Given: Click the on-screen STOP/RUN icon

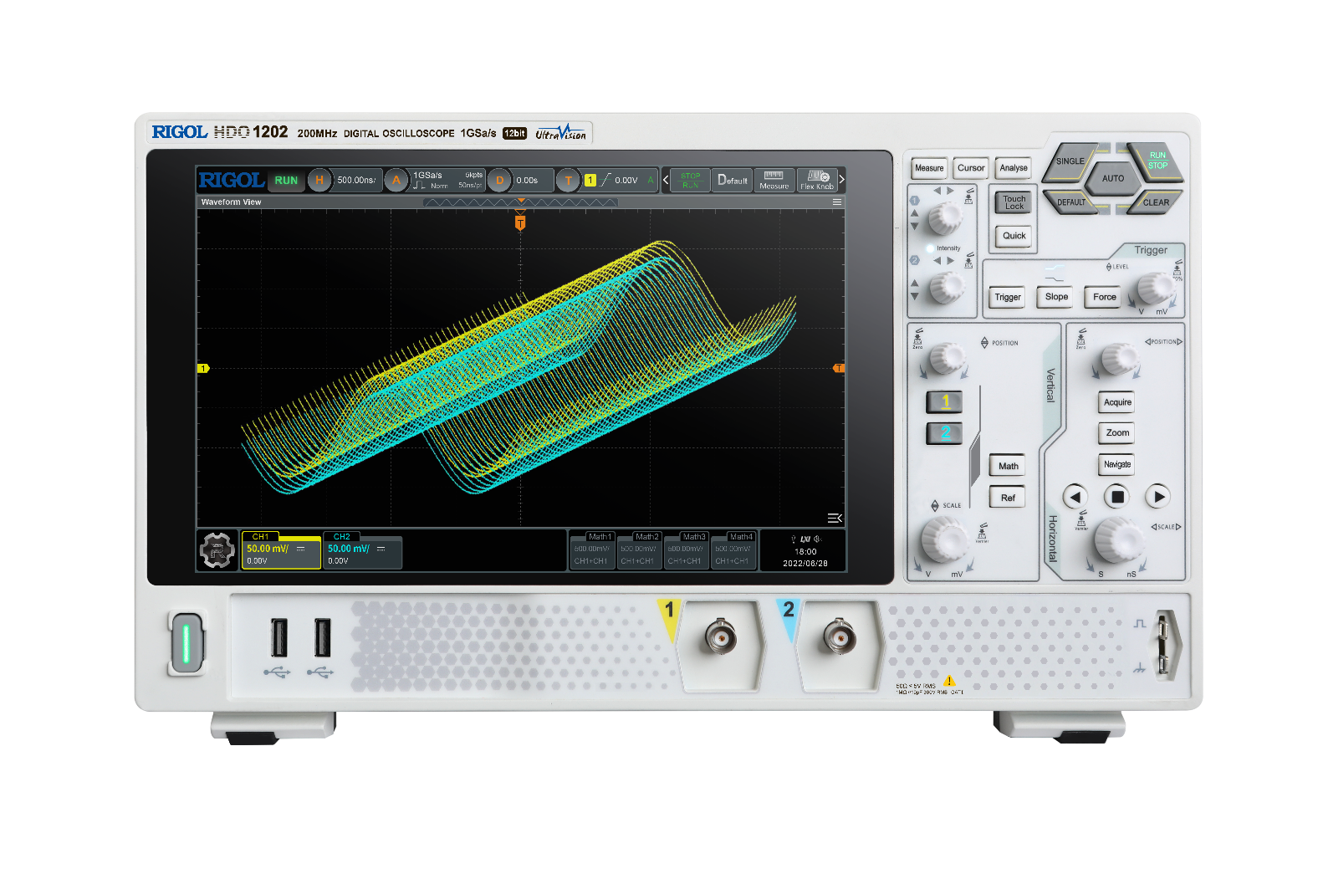Looking at the screenshot, I should tap(690, 180).
